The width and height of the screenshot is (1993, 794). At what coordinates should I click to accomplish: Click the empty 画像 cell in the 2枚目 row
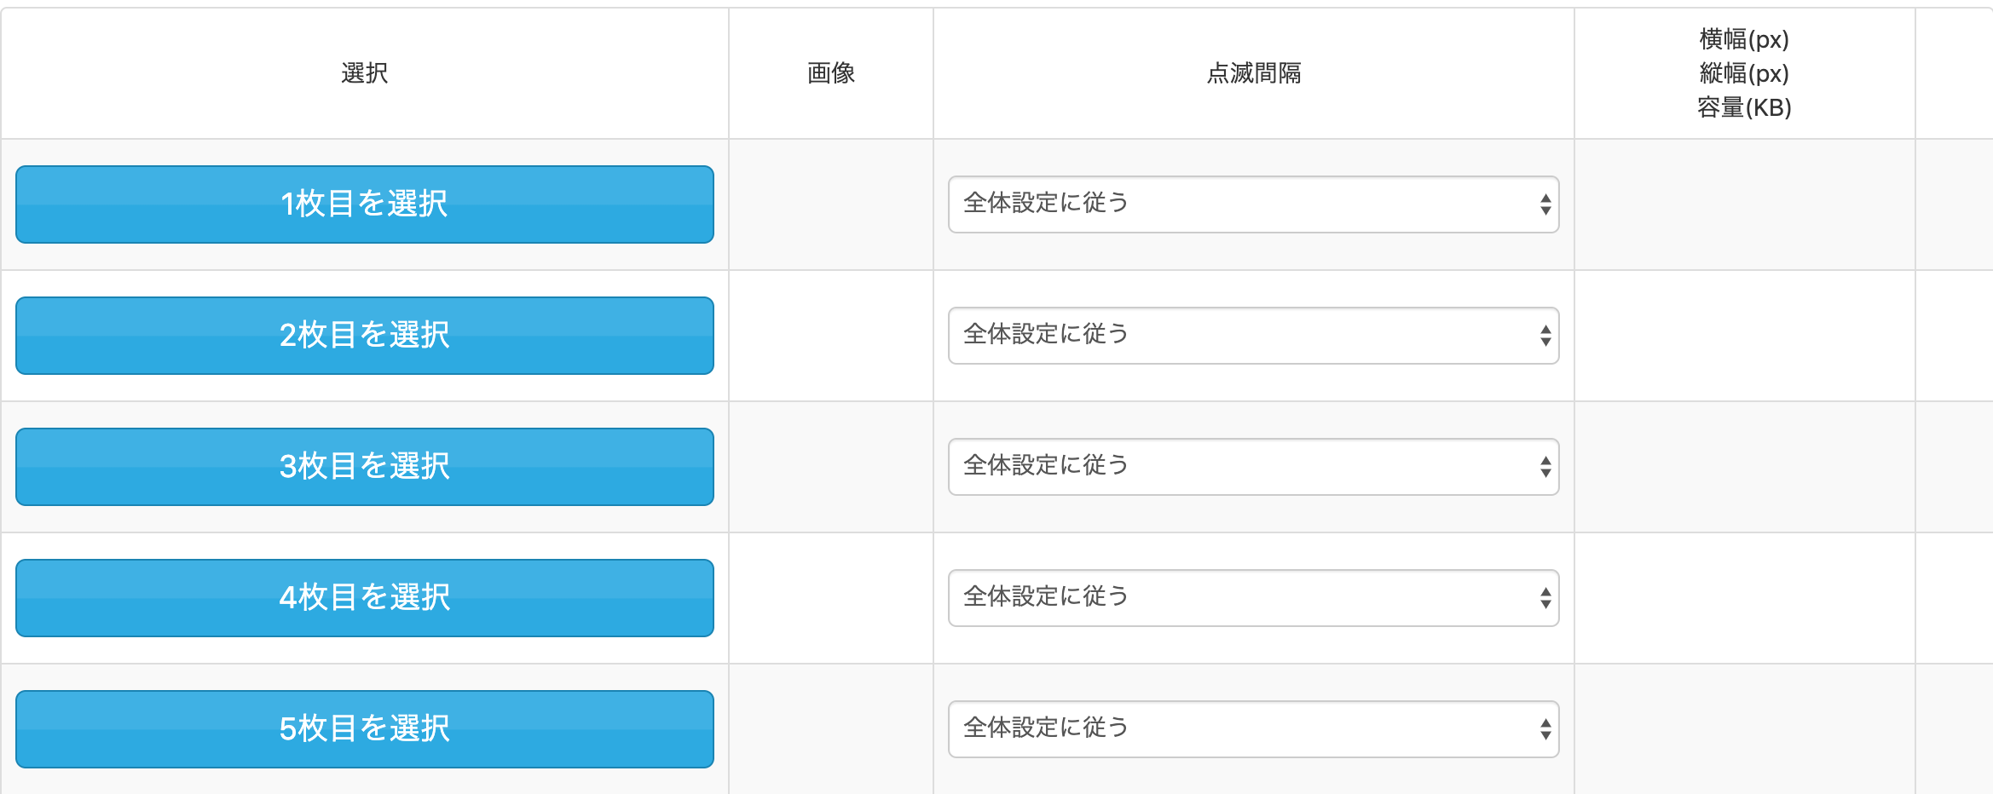click(831, 336)
